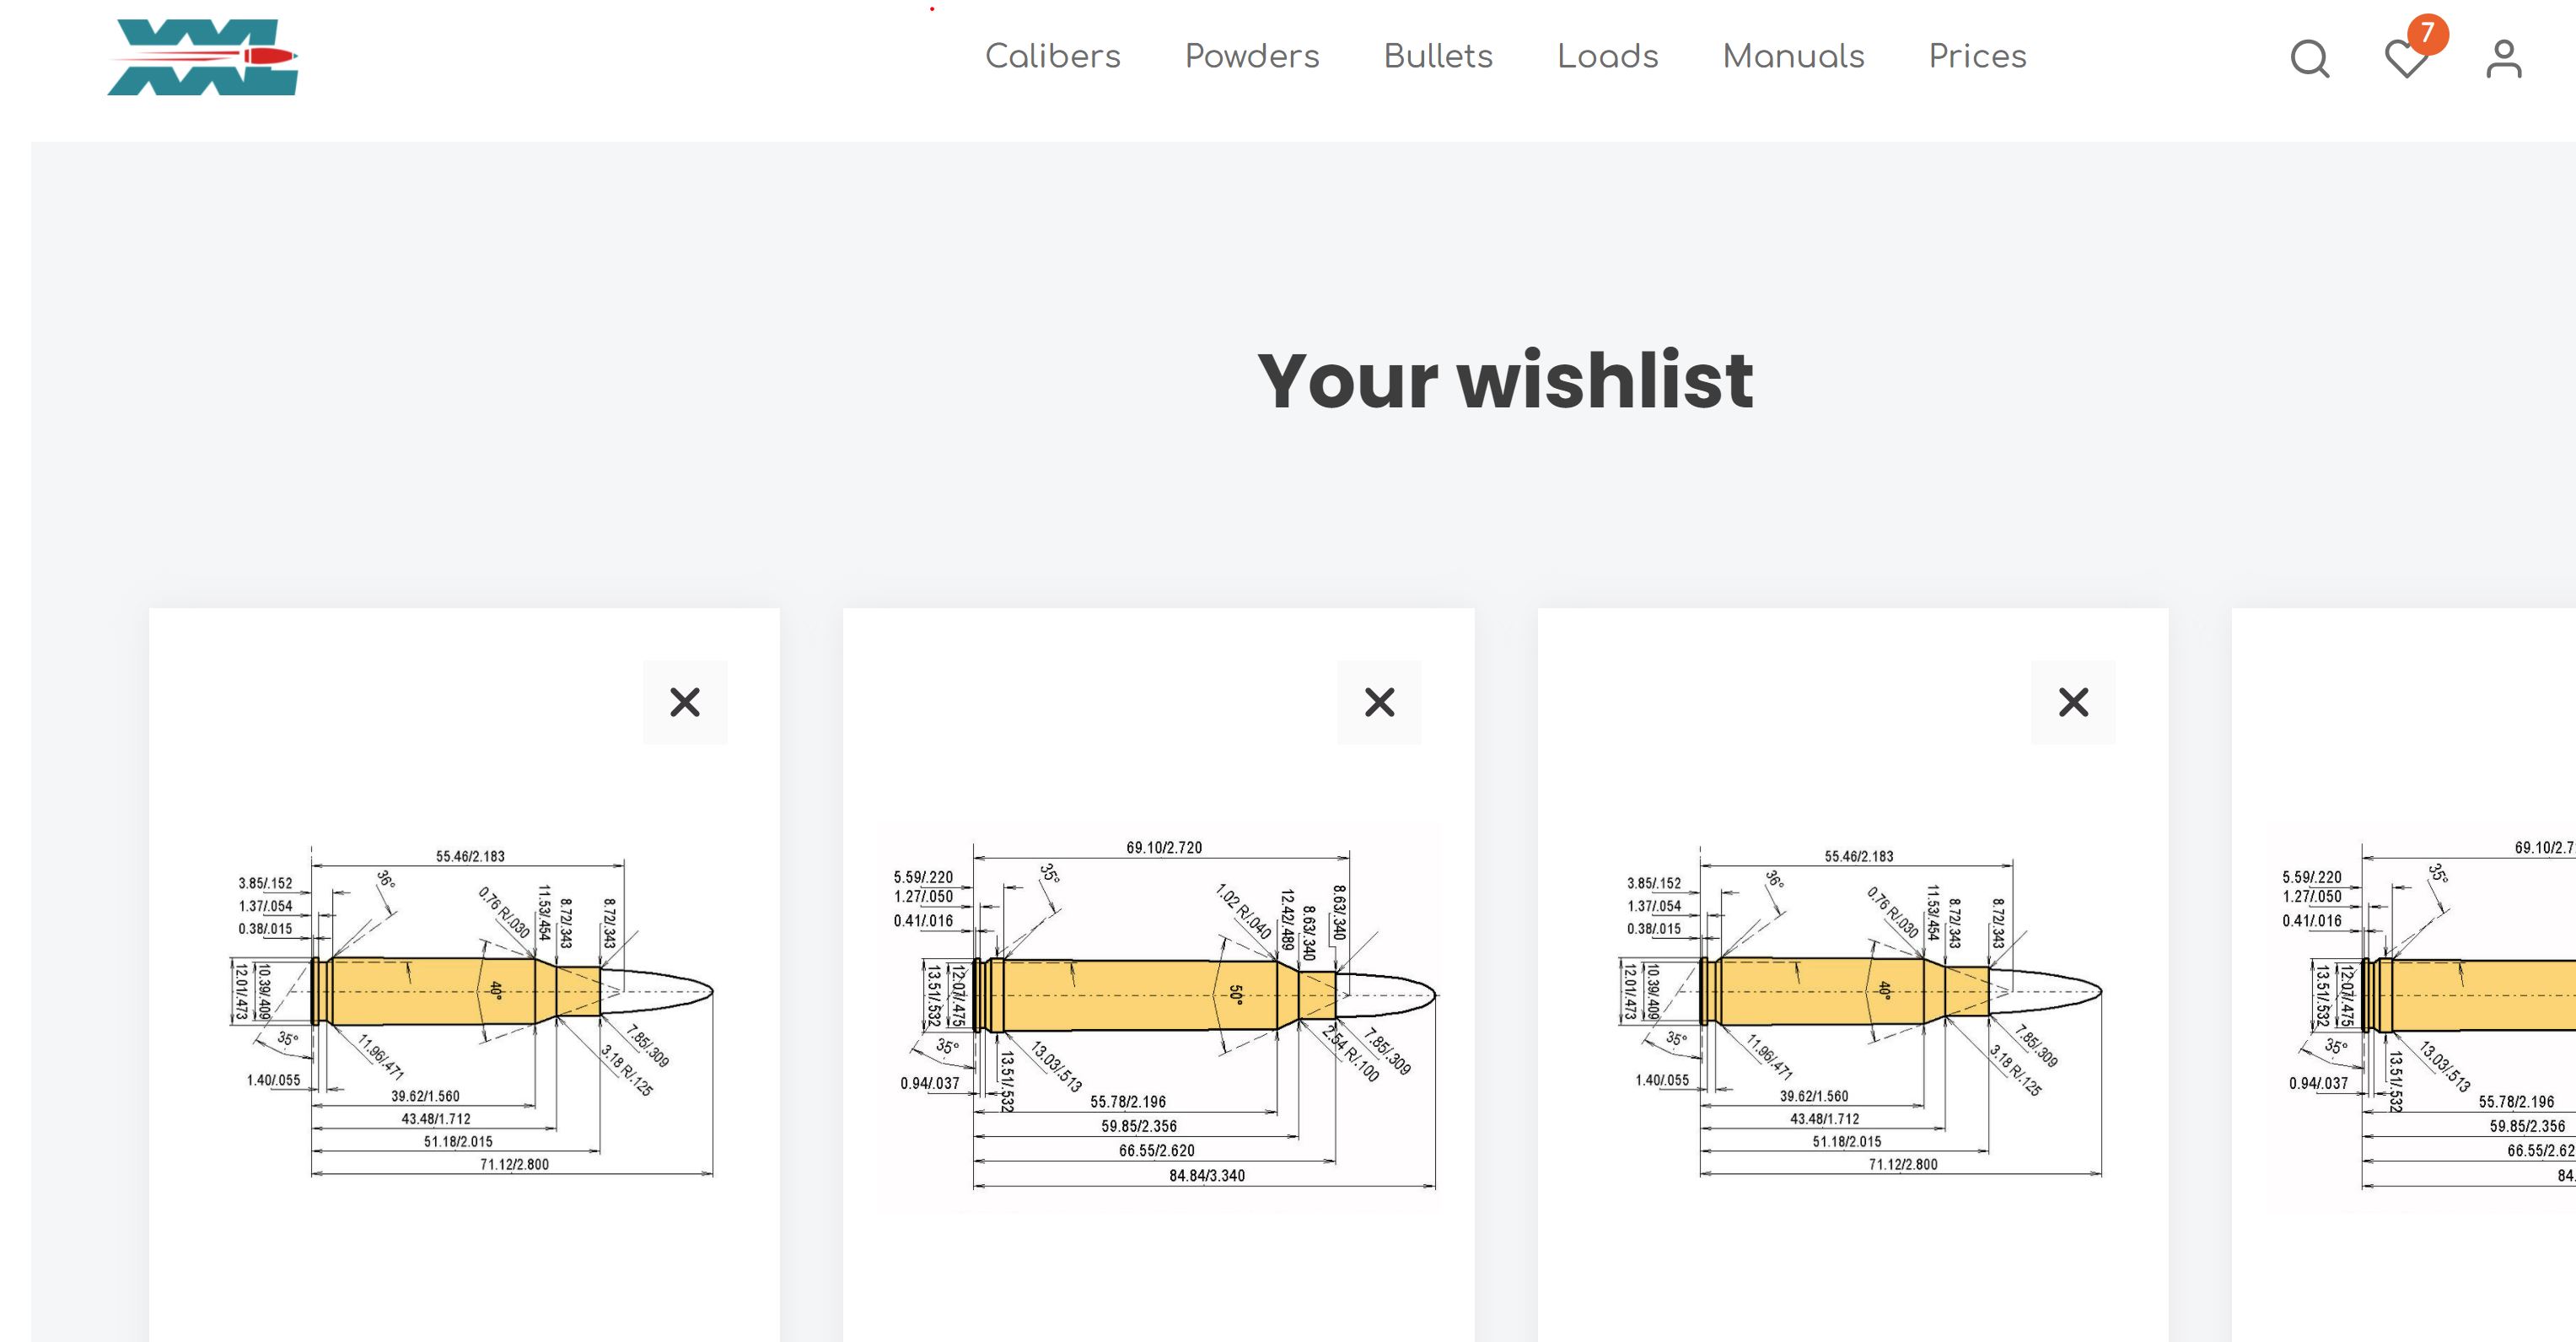Open the Calibers menu
Image resolution: width=2576 pixels, height=1342 pixels.
pos(1053,56)
